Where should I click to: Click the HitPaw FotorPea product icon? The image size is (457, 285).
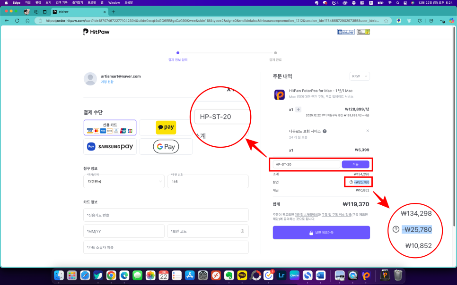tap(279, 95)
